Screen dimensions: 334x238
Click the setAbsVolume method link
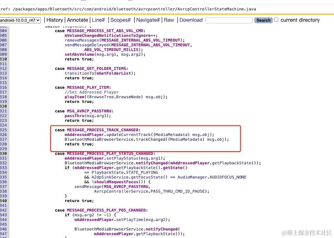point(79,54)
